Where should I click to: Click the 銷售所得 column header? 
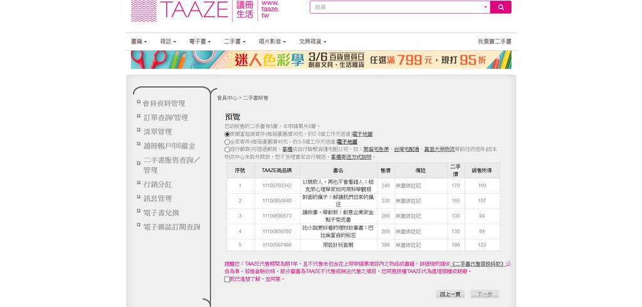tap(482, 171)
